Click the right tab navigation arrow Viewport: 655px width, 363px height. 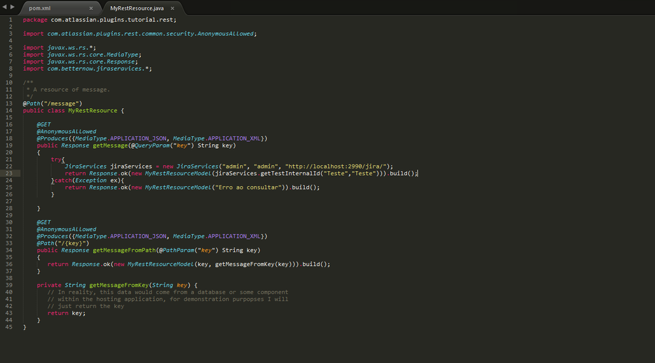(12, 7)
